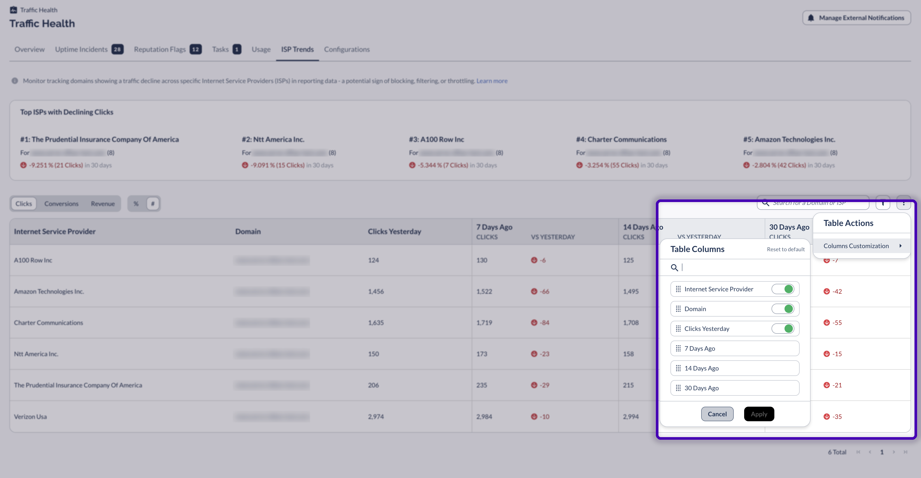Screen dimensions: 921x478
Task: Open the Tasks tab
Action: point(227,49)
